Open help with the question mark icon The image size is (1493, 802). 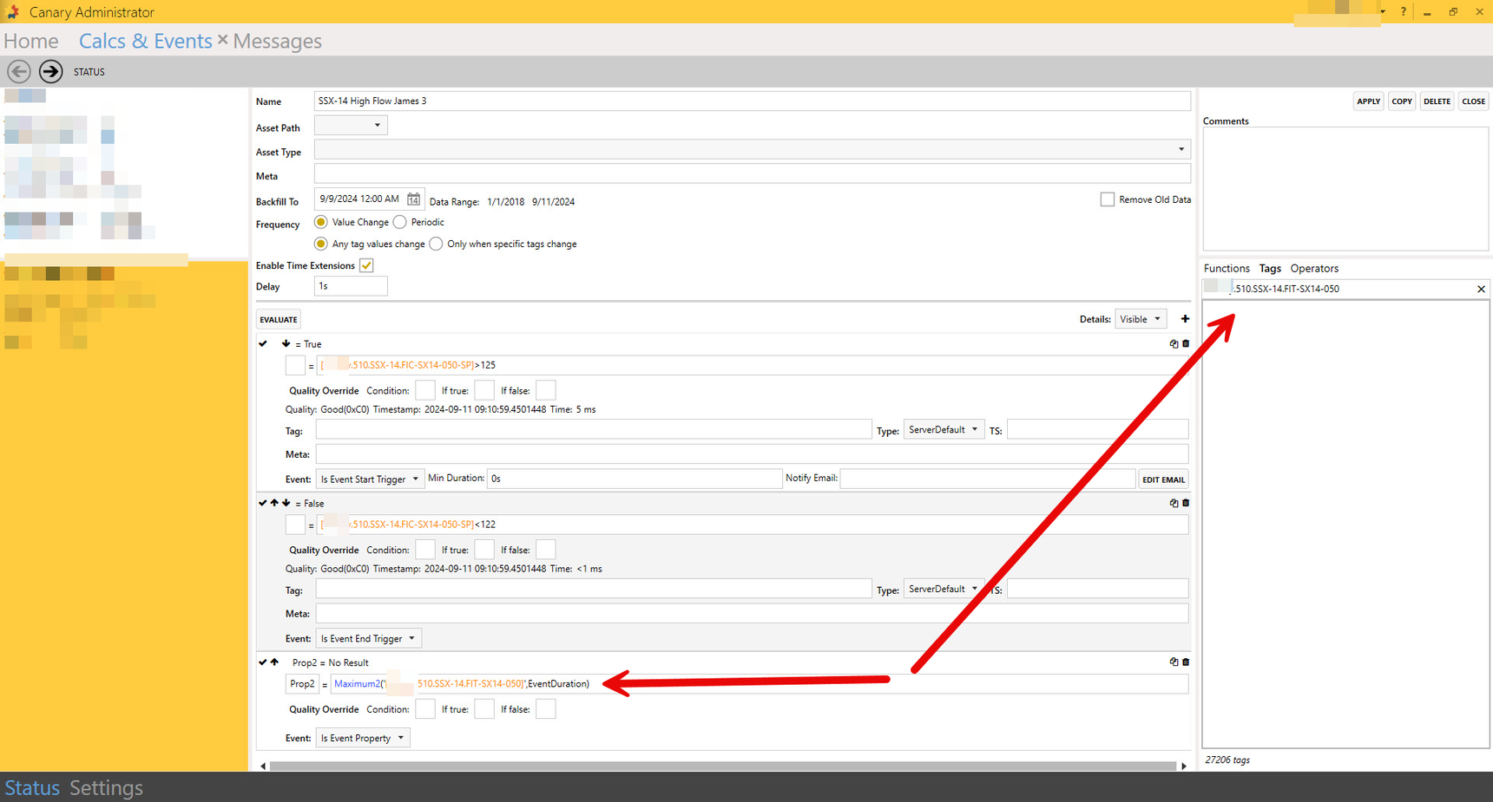click(x=1403, y=12)
